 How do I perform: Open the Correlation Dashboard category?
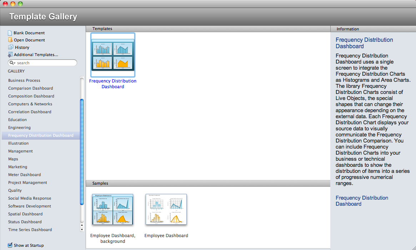point(30,112)
